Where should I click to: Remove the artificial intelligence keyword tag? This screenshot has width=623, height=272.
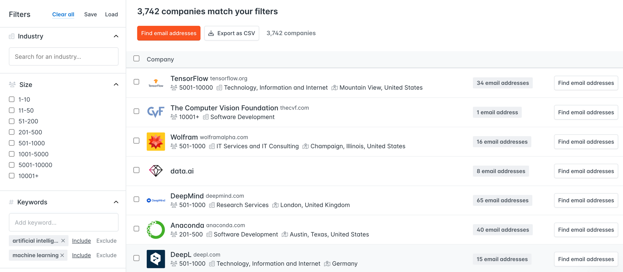point(63,241)
